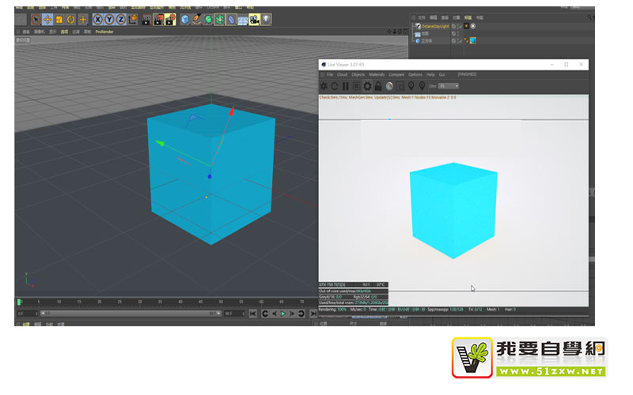
Task: Click the camera icon in top toolbar
Action: click(254, 19)
